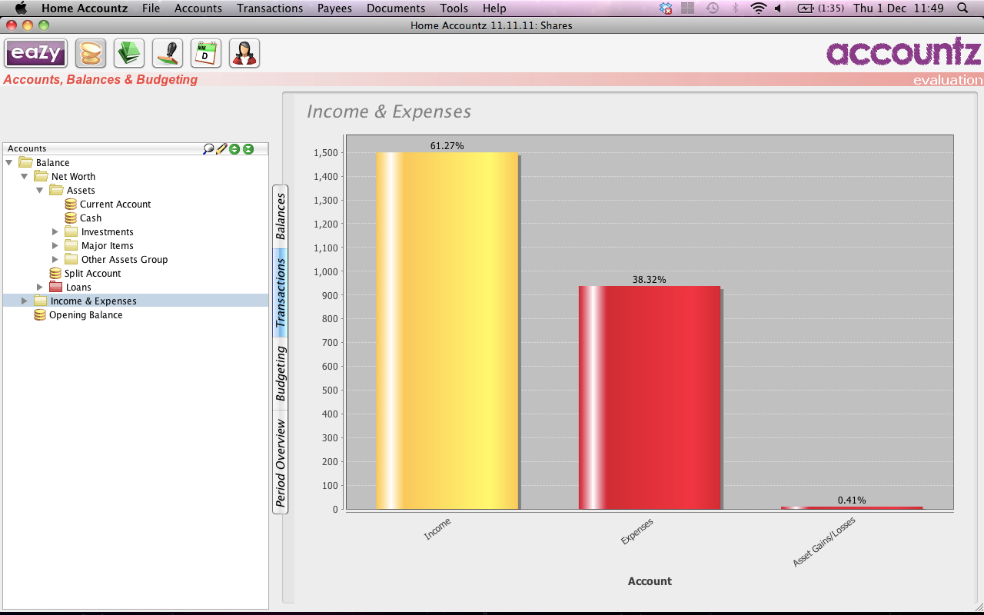Screen dimensions: 984x615
Task: Click the red Expenses bar in chart
Action: pyautogui.click(x=650, y=397)
